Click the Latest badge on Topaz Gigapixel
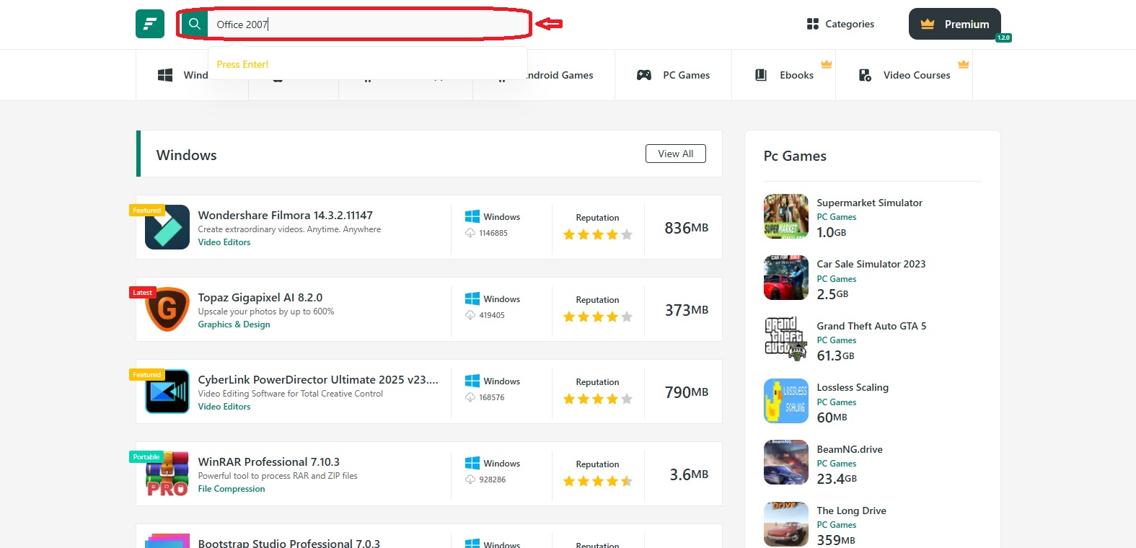1136x548 pixels. coord(143,293)
